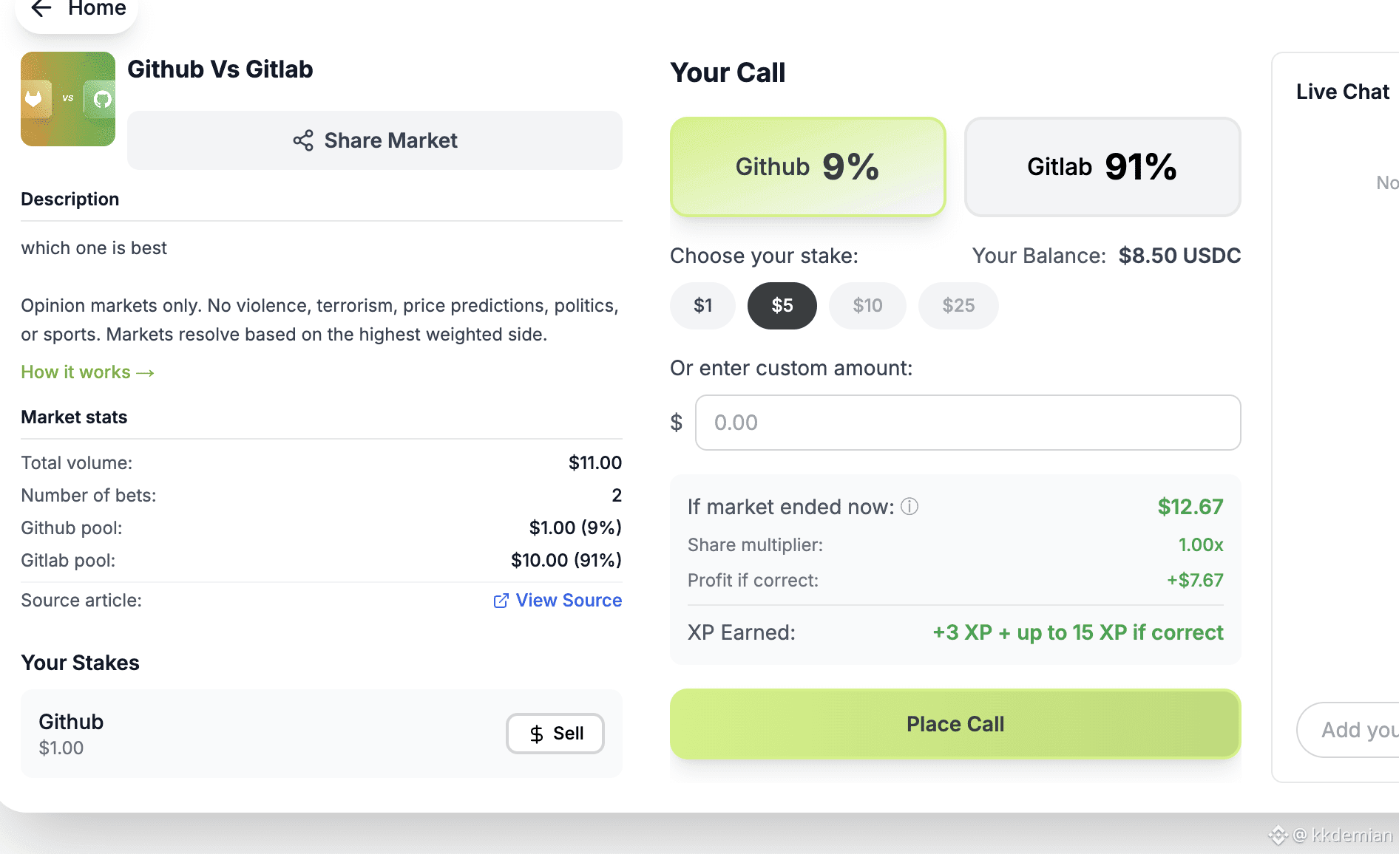Click the info icon beside market ended now
1399x854 pixels.
[909, 507]
